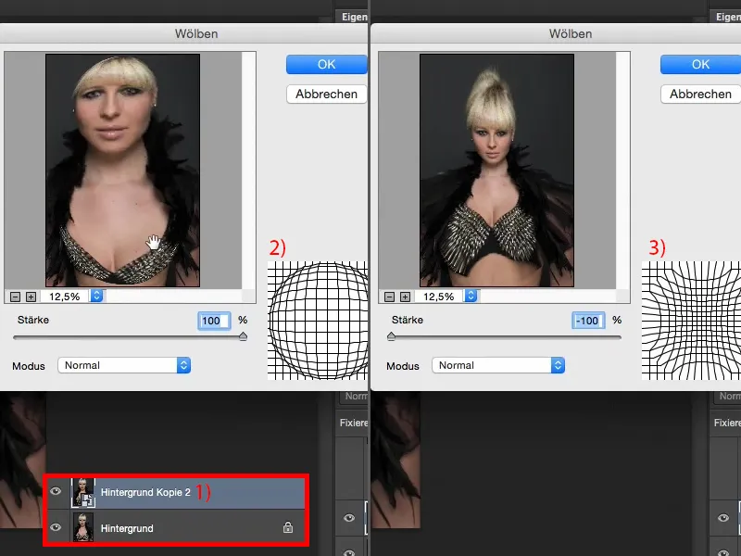Click the lock icon on the Hintergrund layer
This screenshot has width=741, height=556.
coord(287,527)
